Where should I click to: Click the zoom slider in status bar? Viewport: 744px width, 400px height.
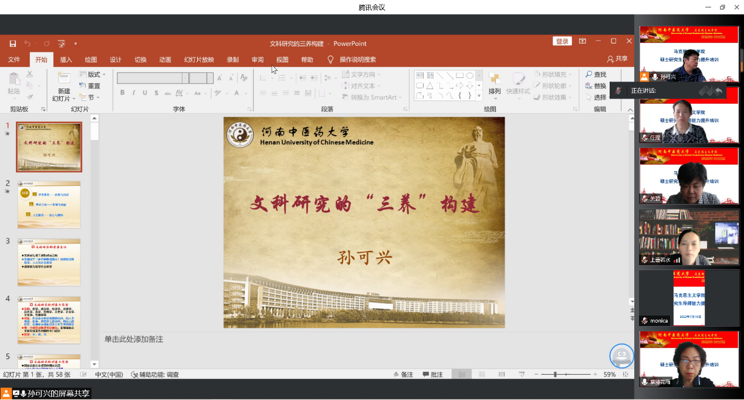(555, 374)
